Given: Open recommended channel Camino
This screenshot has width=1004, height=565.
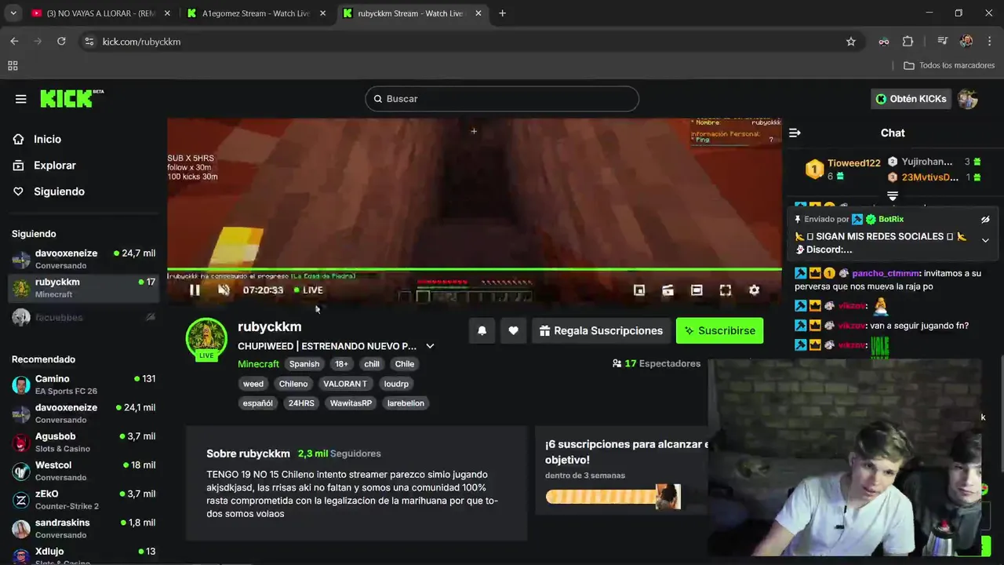Looking at the screenshot, I should [83, 385].
